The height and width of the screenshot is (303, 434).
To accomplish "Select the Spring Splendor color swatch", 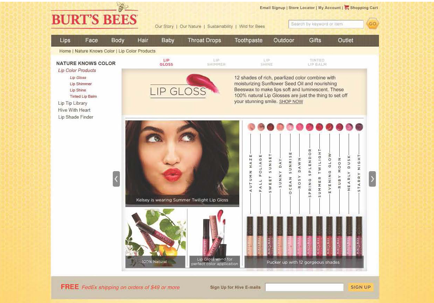I will click(x=310, y=127).
